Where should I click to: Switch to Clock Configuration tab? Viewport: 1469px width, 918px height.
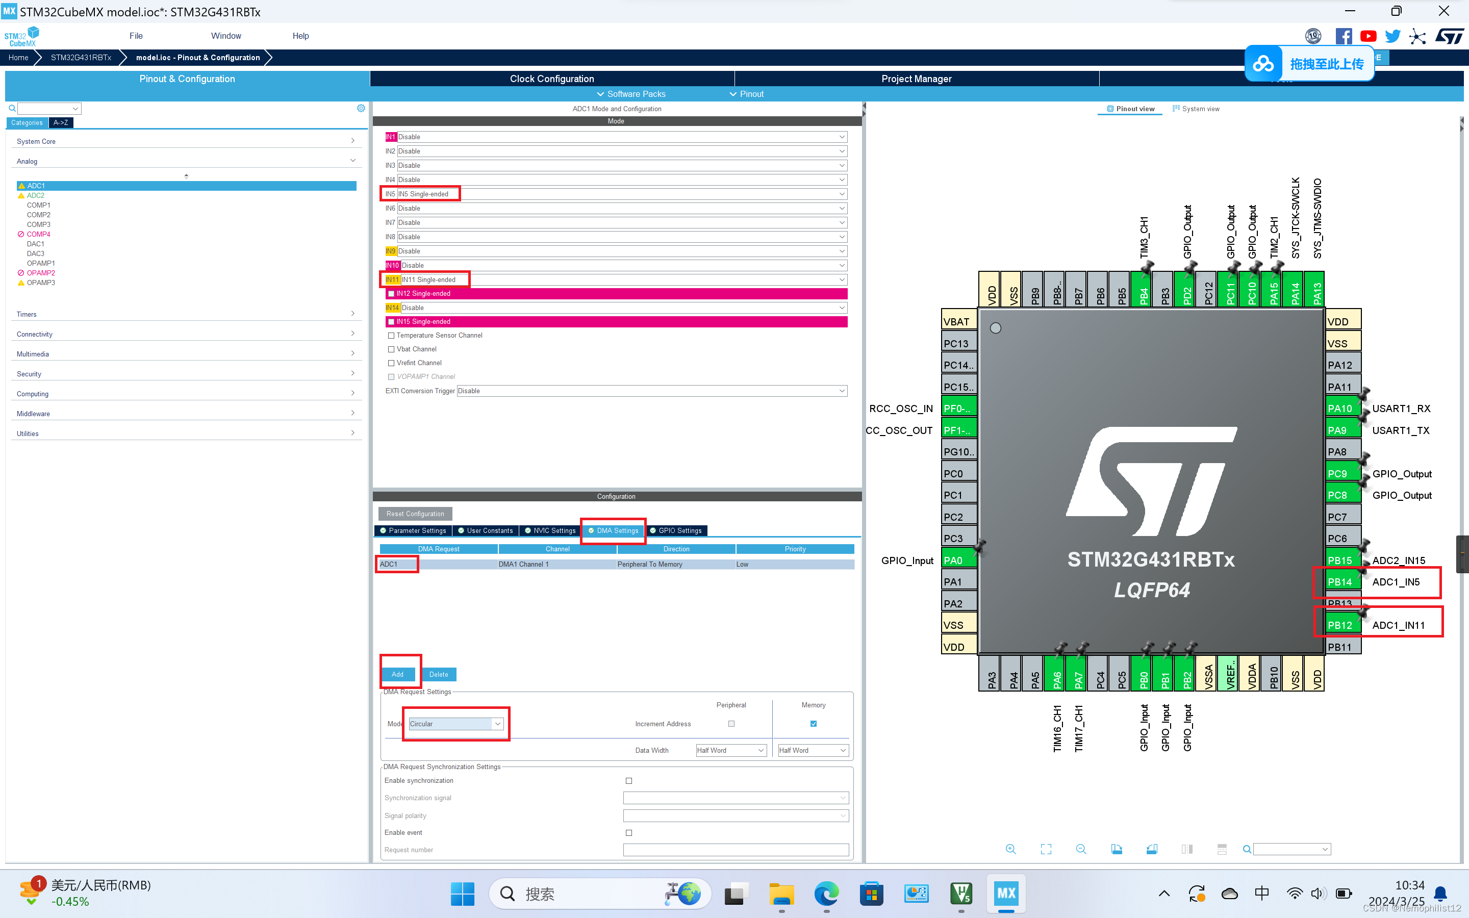pos(552,79)
